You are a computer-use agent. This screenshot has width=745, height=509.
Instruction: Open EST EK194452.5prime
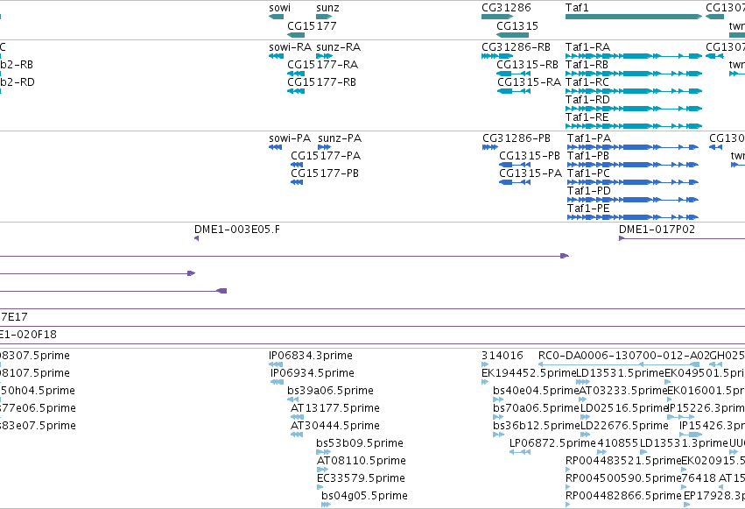[529, 373]
